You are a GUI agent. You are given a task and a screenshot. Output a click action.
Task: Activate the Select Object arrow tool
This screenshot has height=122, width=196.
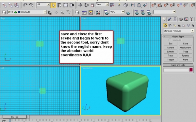point(53,5)
